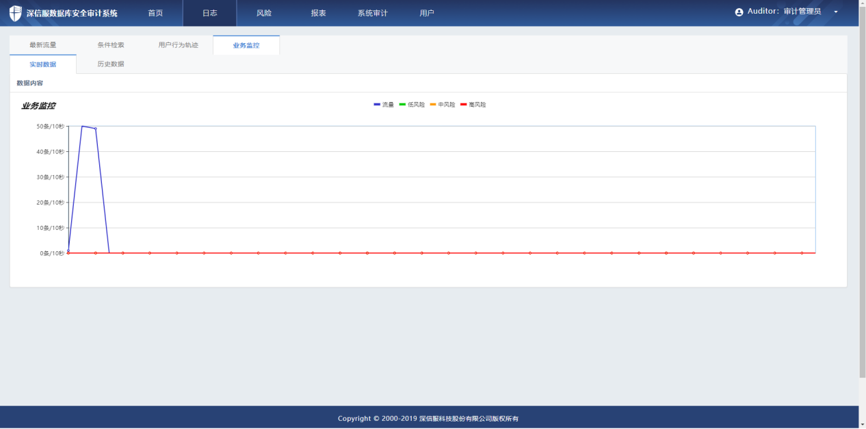866x429 pixels.
Task: Open the 报表 menu
Action: click(318, 13)
